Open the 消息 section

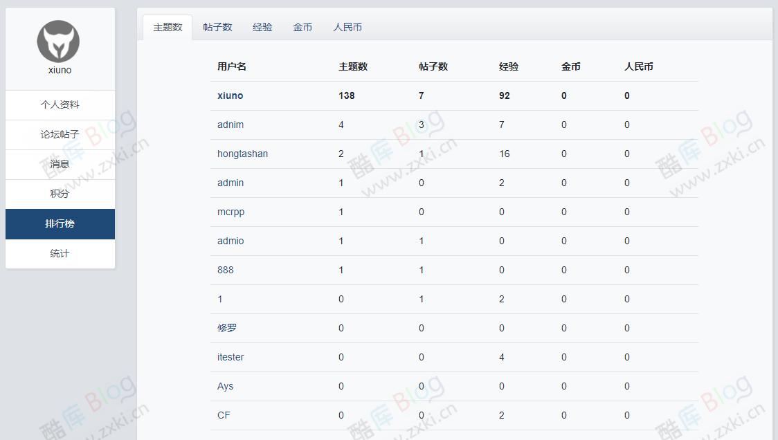pyautogui.click(x=59, y=164)
